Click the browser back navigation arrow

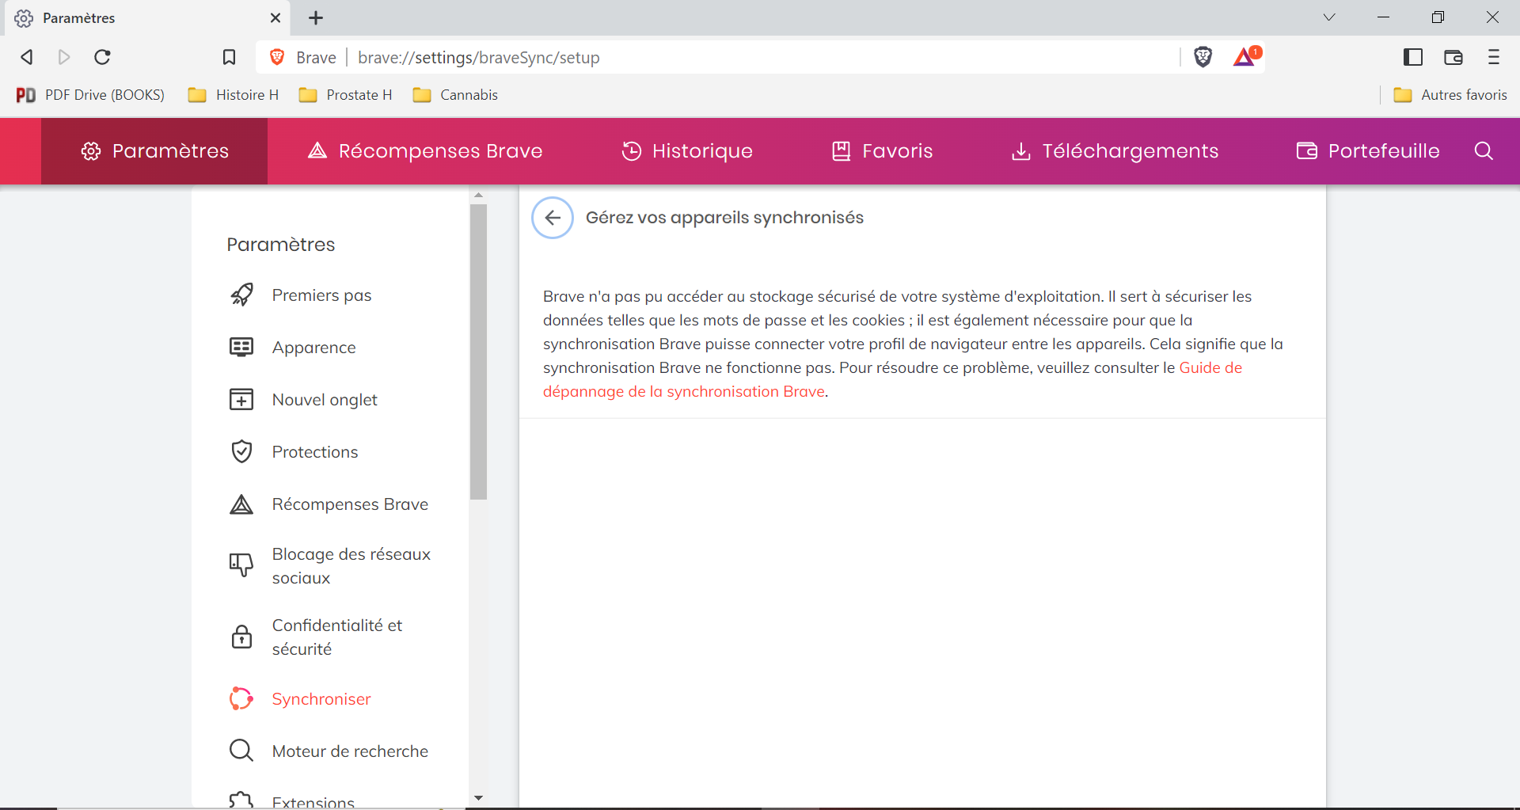tap(27, 57)
